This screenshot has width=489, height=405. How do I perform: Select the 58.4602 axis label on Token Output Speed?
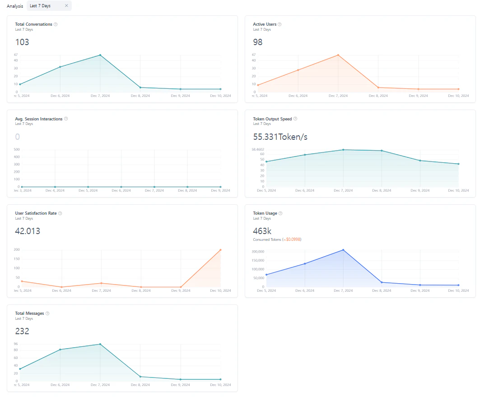(x=258, y=150)
